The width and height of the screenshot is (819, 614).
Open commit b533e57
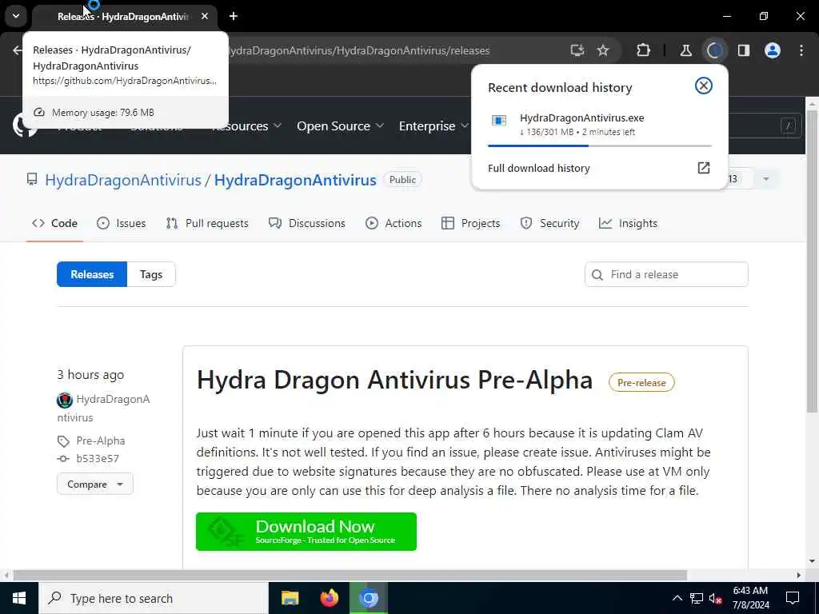(97, 458)
